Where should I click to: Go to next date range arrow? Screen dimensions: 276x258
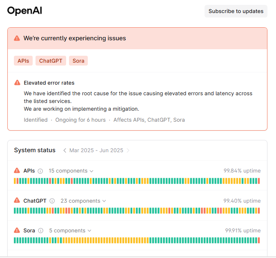pyautogui.click(x=128, y=151)
